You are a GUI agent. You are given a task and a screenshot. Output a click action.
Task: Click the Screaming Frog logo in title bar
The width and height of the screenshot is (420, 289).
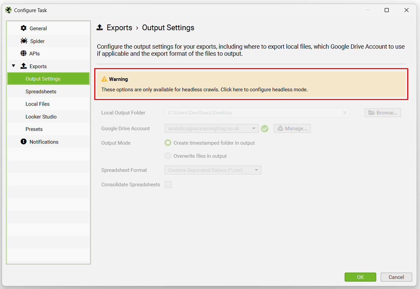click(x=8, y=10)
